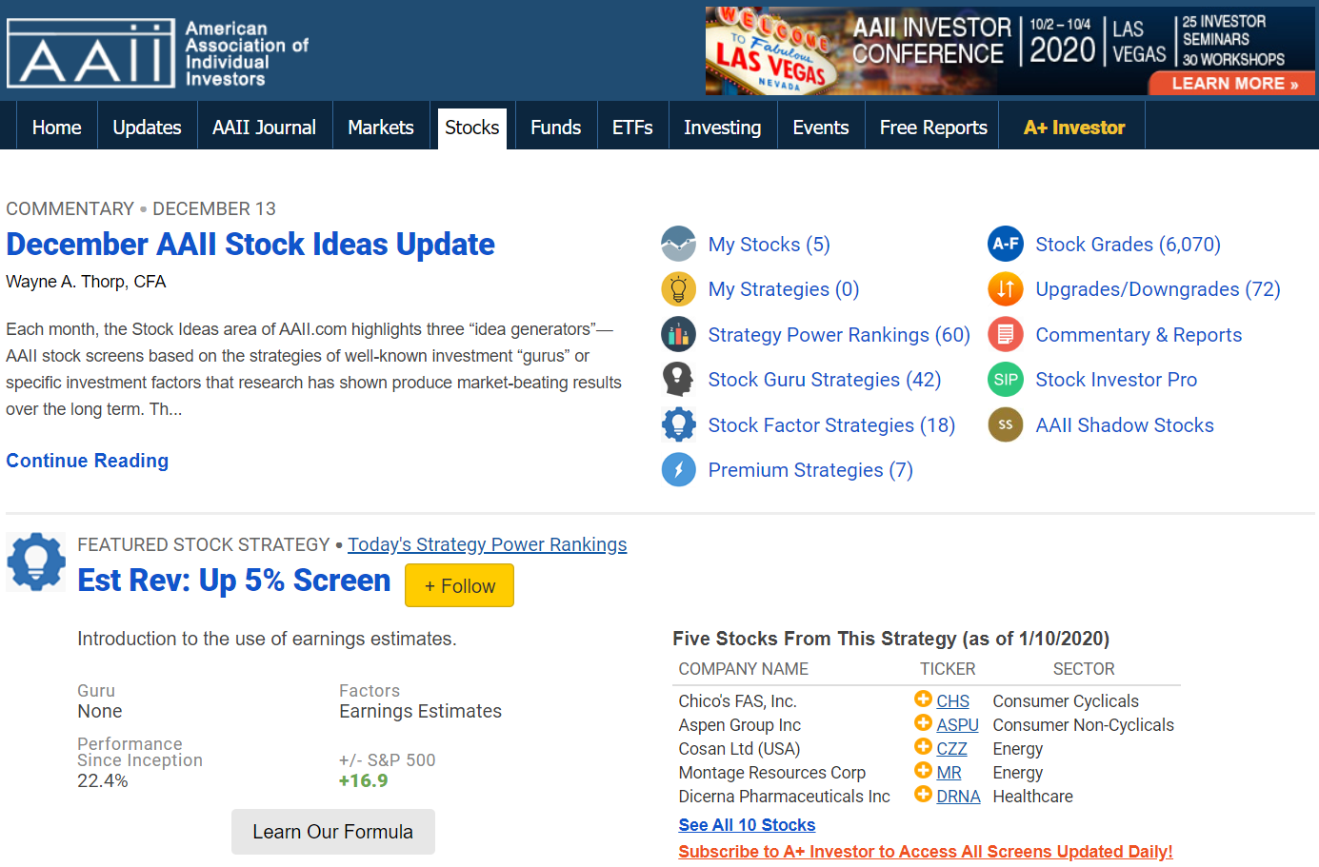This screenshot has height=867, width=1319.
Task: Click the My Stocks handshake icon
Action: (x=678, y=244)
